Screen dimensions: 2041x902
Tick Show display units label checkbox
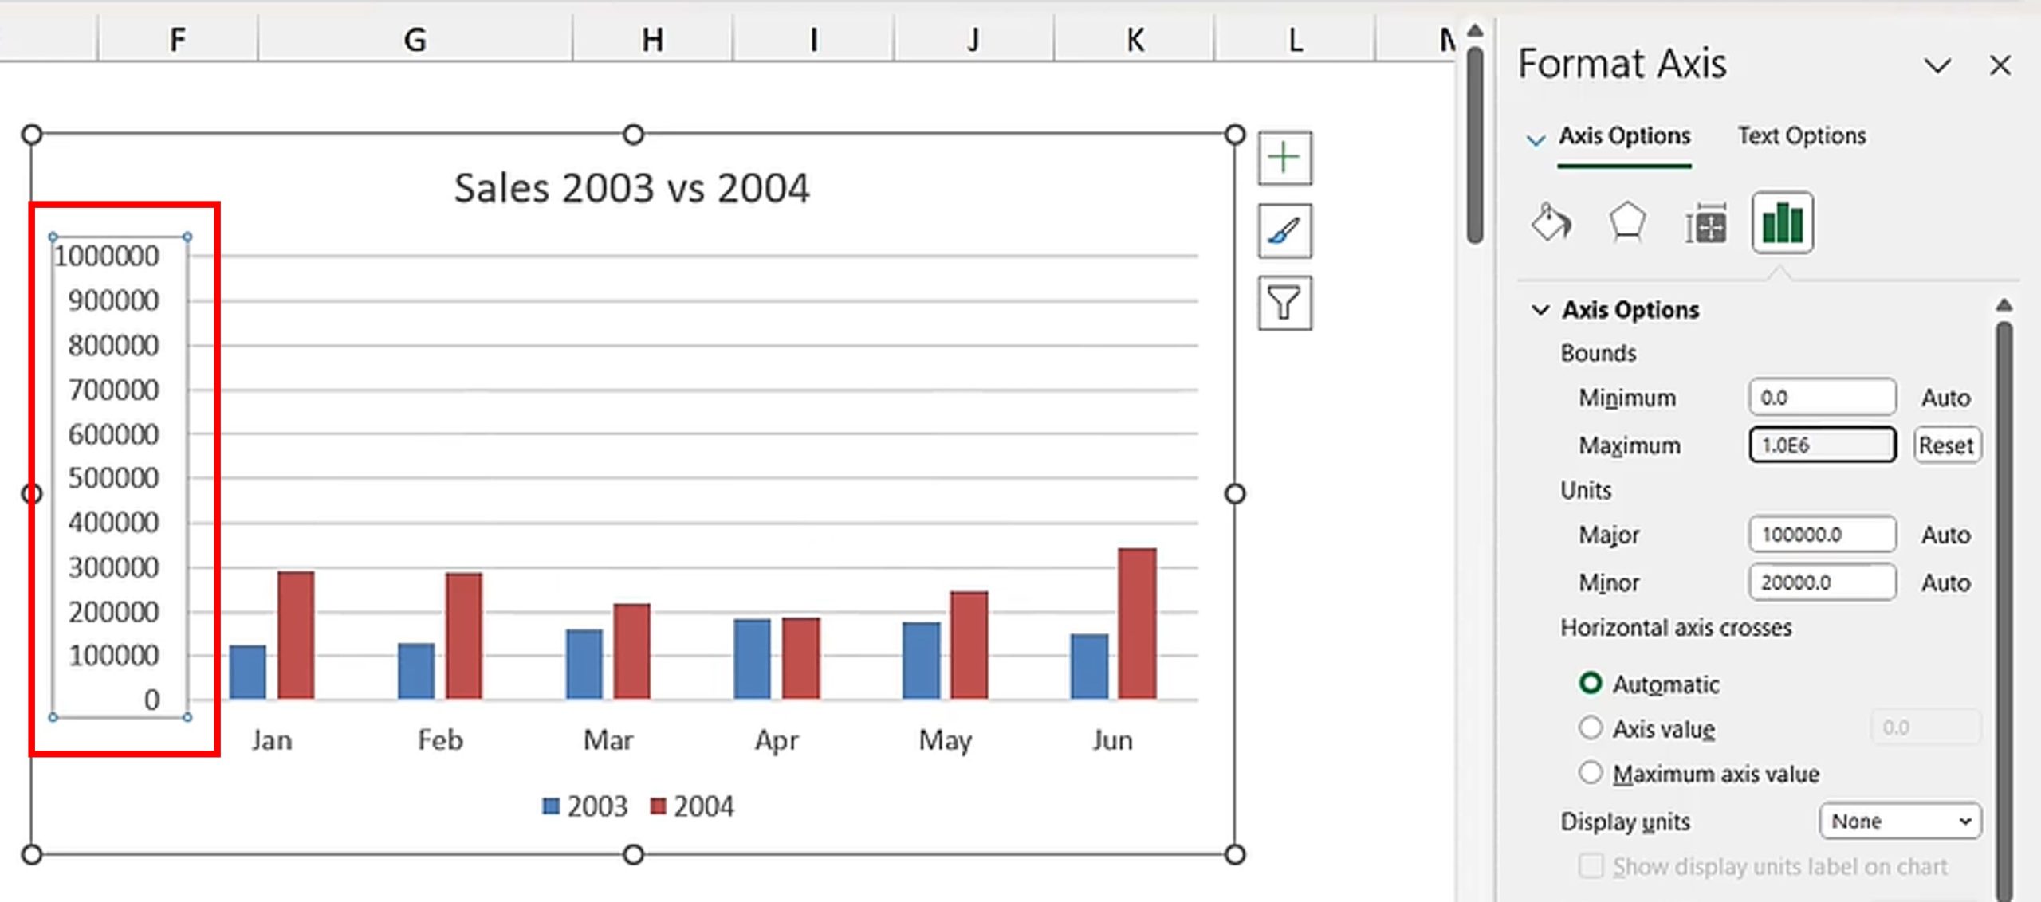click(1591, 865)
